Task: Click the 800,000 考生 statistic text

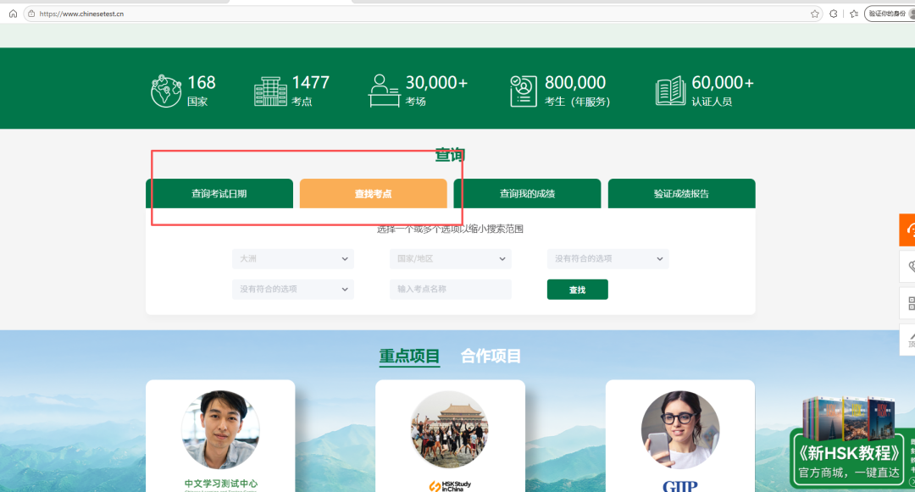Action: point(577,91)
